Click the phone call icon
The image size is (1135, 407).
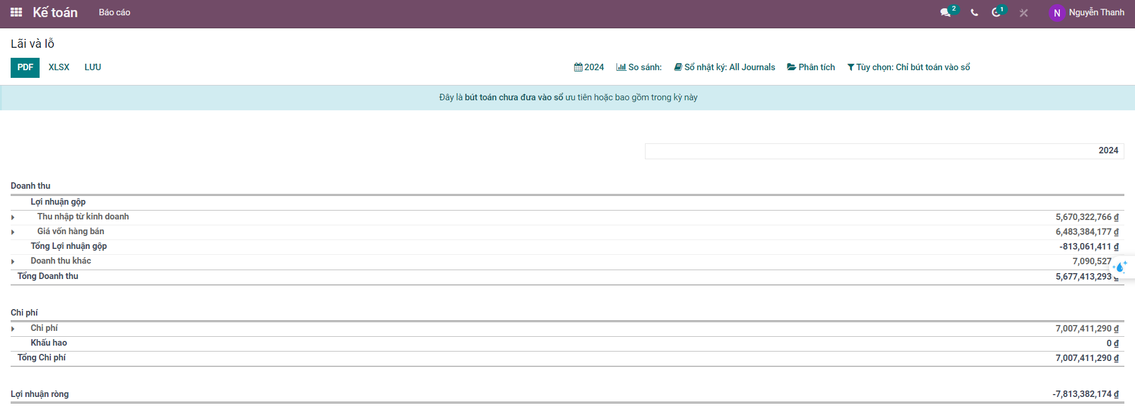click(x=974, y=12)
